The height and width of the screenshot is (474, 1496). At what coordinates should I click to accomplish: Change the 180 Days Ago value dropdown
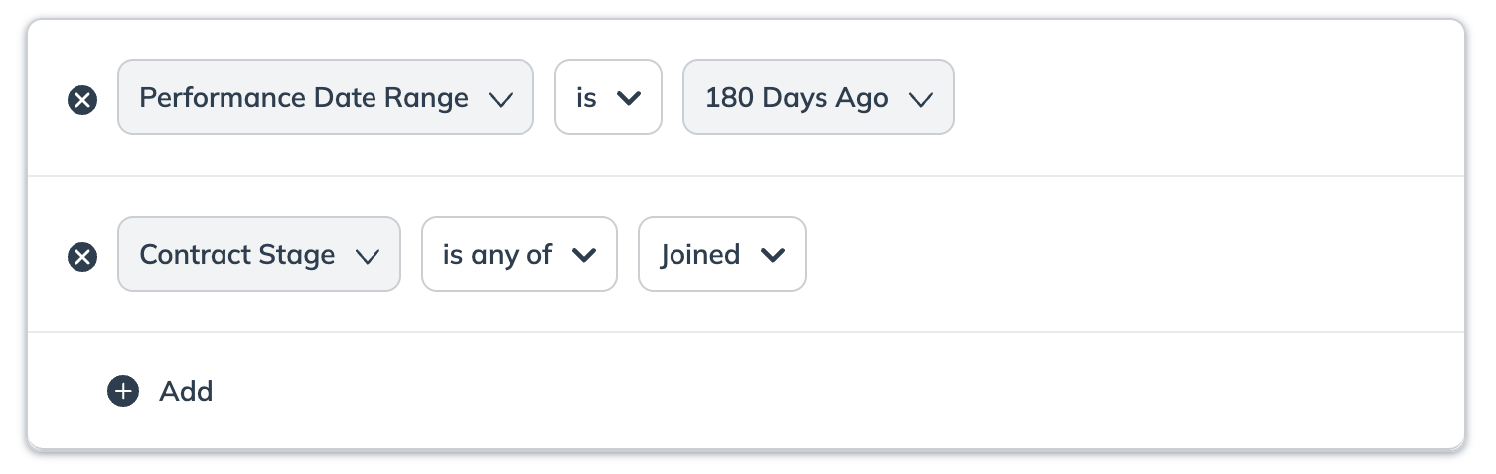click(817, 98)
